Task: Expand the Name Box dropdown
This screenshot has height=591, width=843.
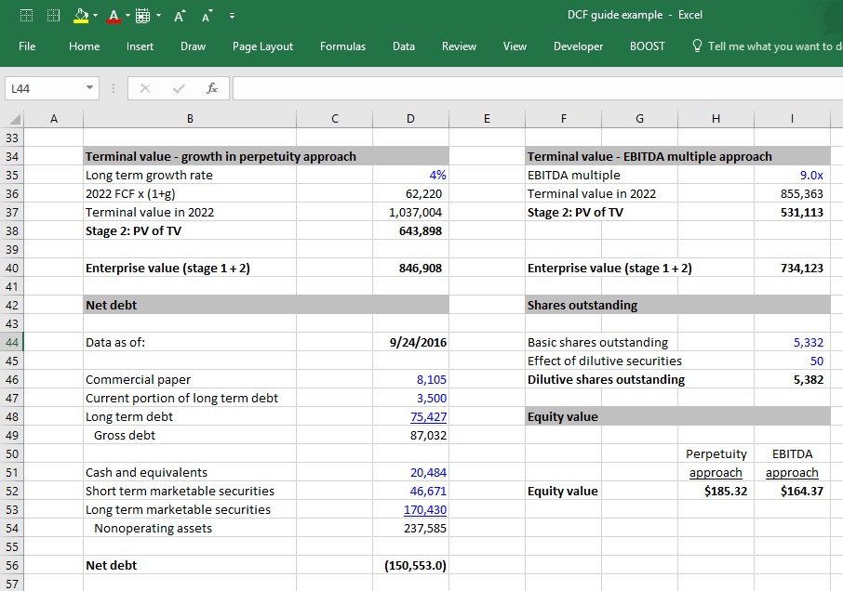Action: pyautogui.click(x=89, y=87)
